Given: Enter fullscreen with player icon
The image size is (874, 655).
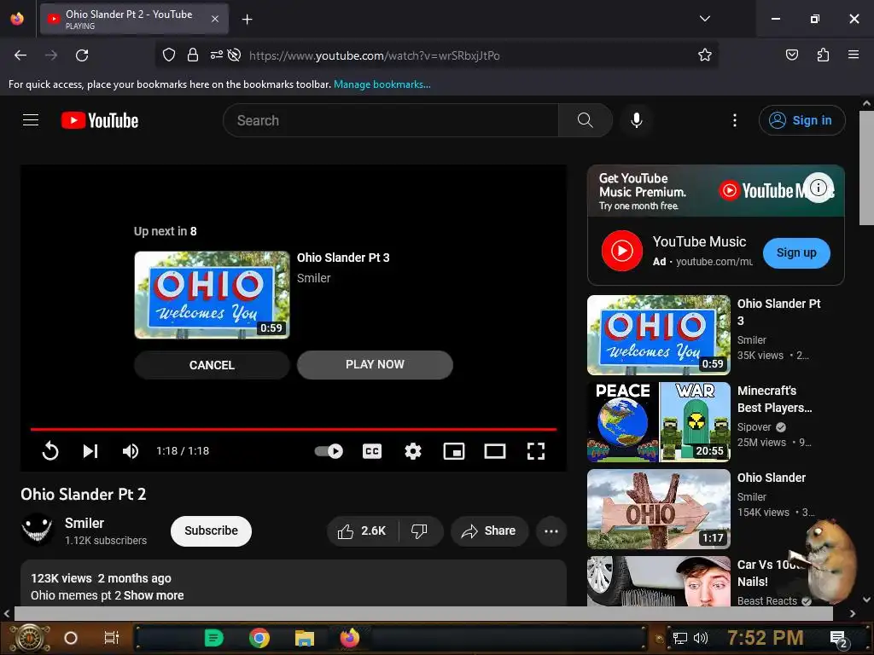Looking at the screenshot, I should 536,450.
